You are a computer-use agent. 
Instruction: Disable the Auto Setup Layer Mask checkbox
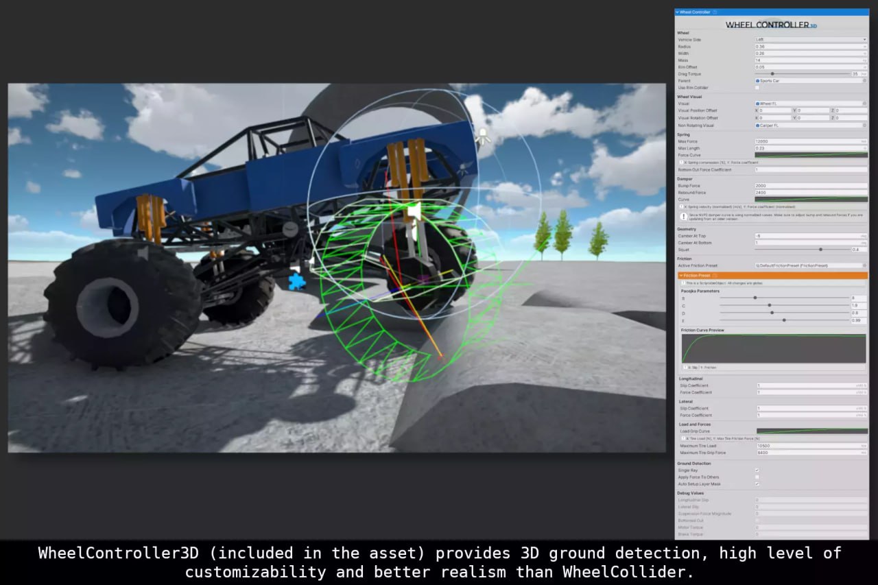point(757,484)
